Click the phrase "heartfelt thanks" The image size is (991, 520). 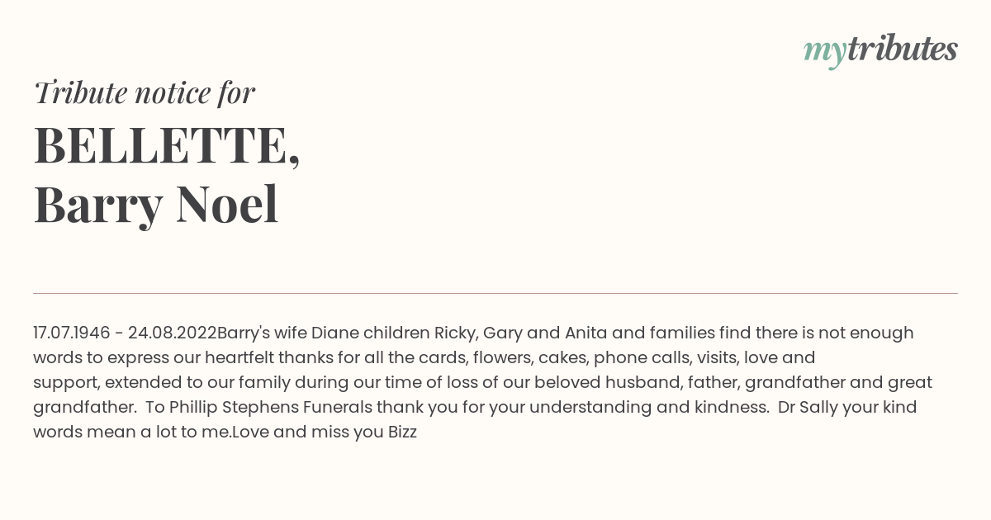tap(268, 357)
